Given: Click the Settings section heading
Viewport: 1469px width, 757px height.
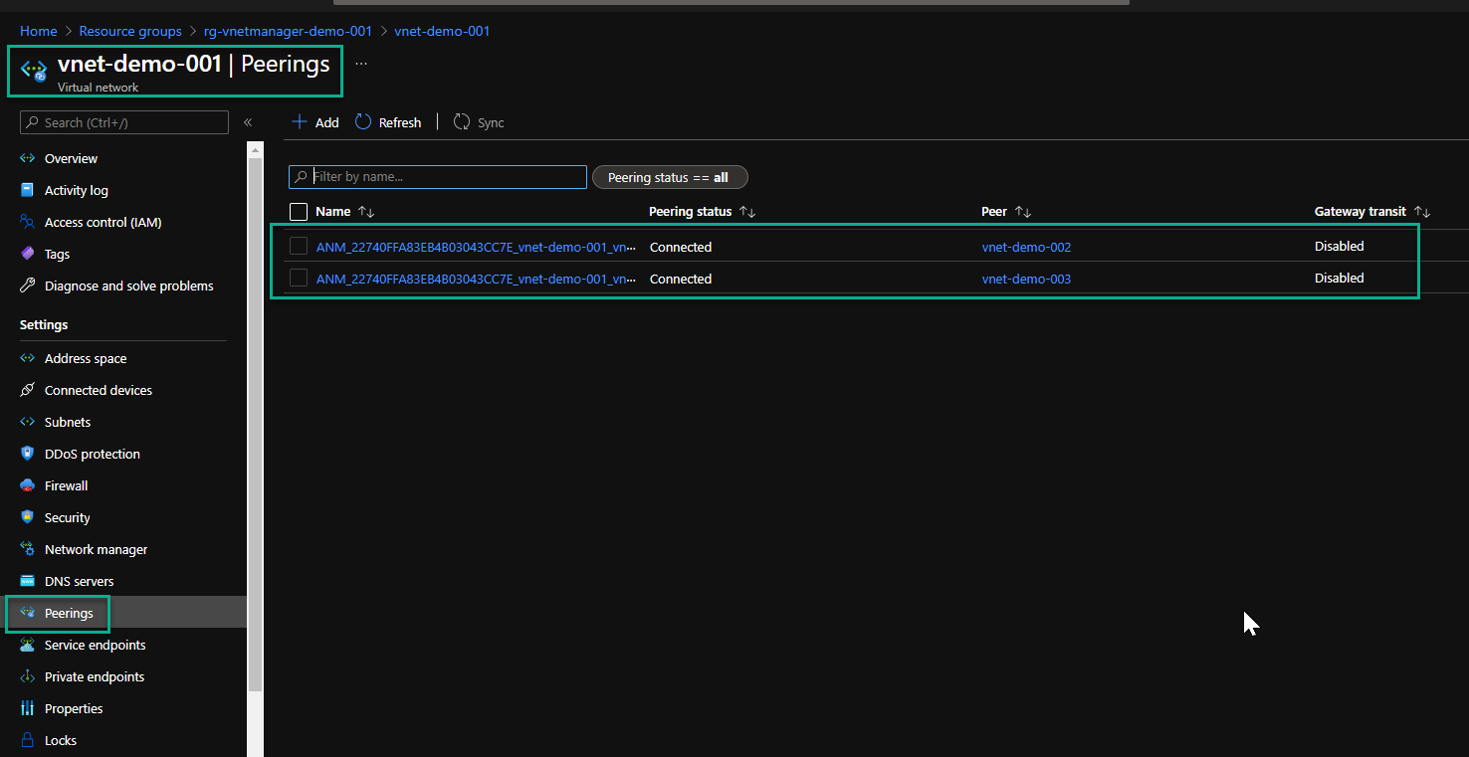Looking at the screenshot, I should tap(44, 325).
